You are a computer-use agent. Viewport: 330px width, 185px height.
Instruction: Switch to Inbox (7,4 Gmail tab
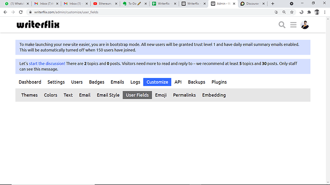tap(46, 3)
